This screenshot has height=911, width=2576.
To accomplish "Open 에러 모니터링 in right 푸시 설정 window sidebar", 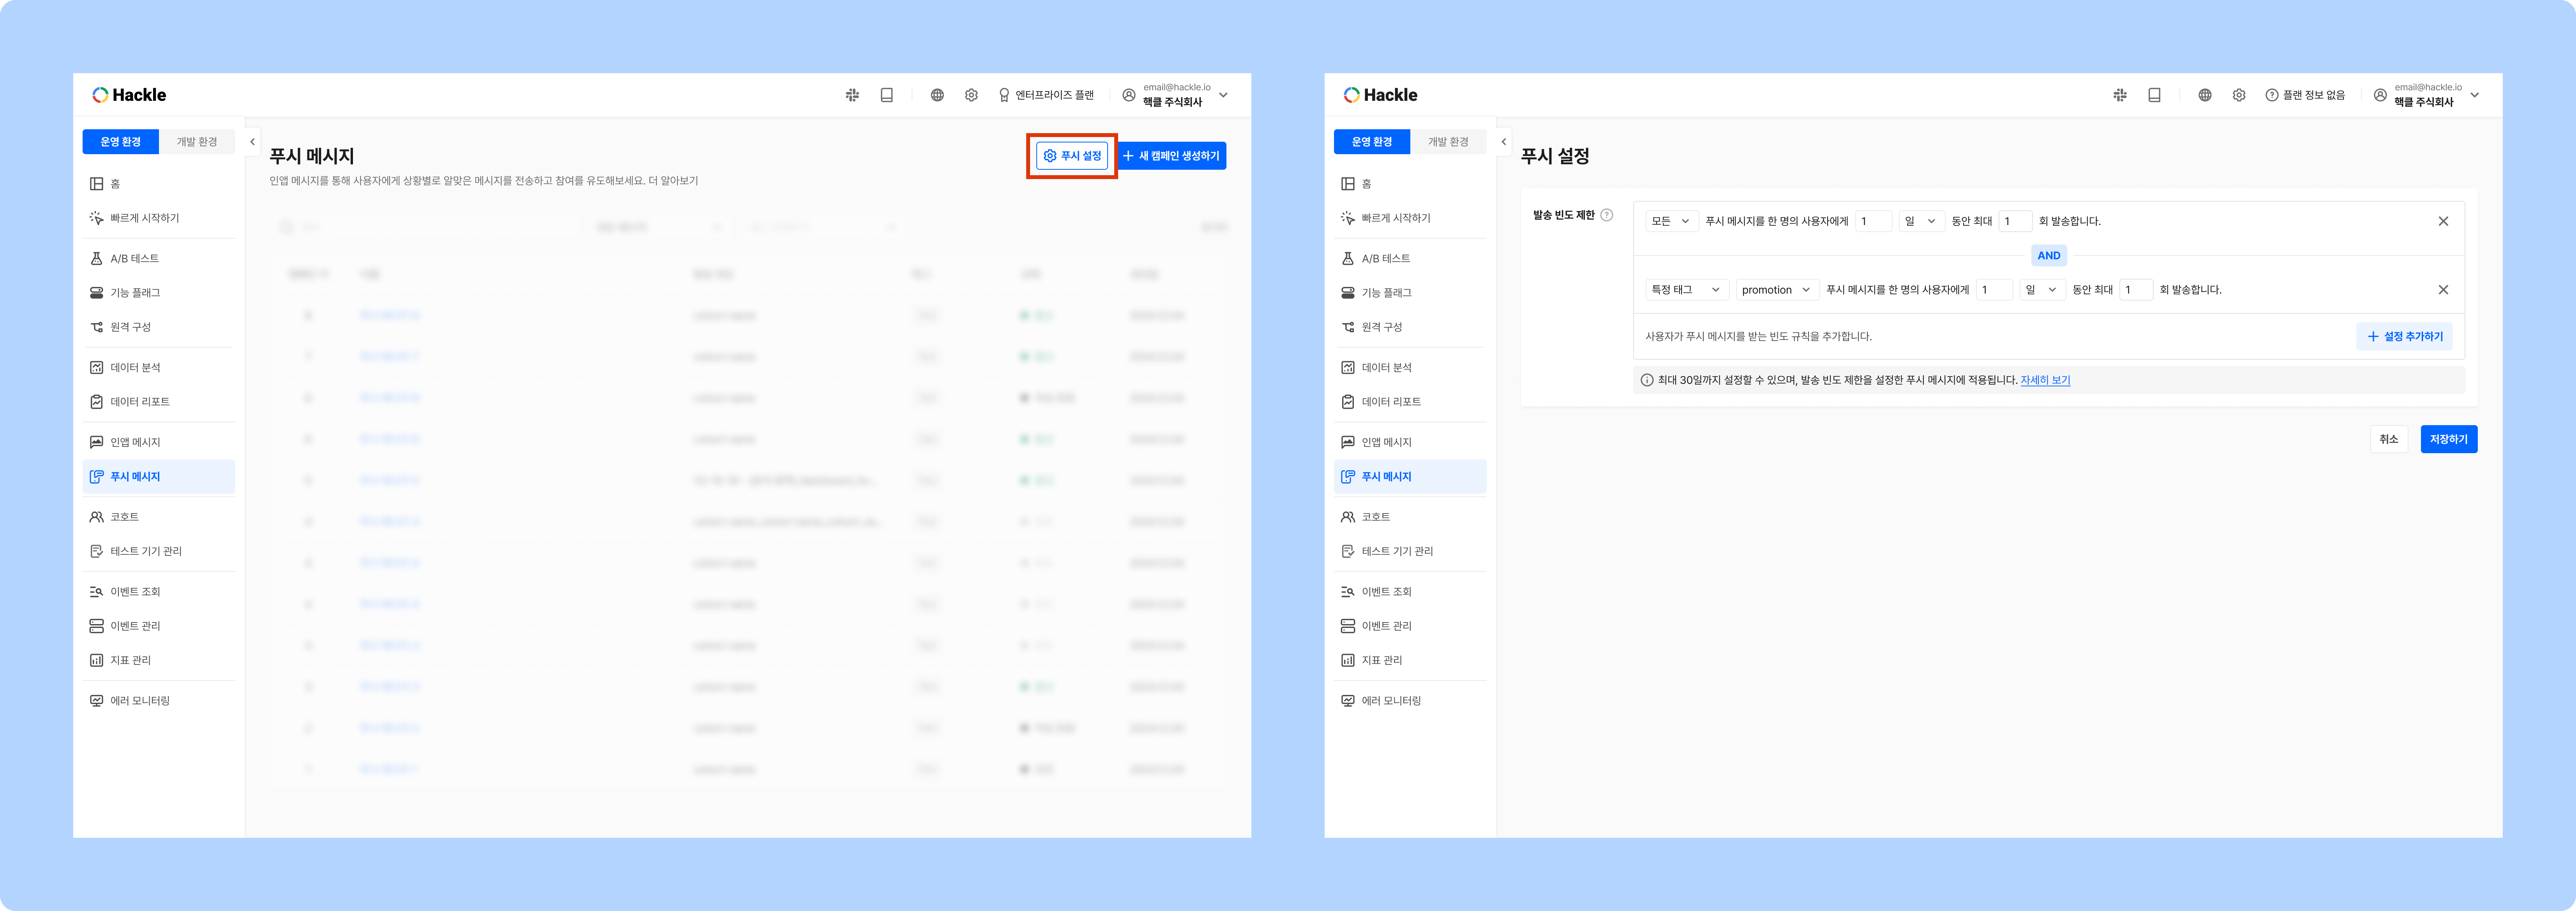I will pos(1410,701).
